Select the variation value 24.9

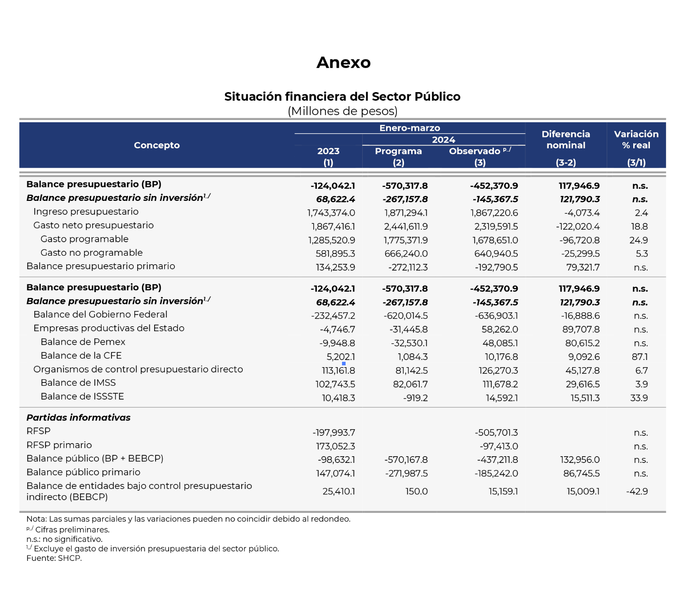pyautogui.click(x=639, y=240)
